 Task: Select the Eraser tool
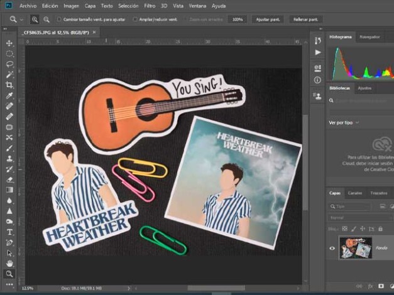(x=9, y=180)
